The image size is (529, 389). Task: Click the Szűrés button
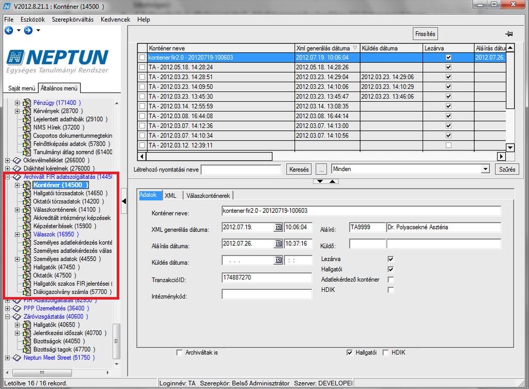coord(507,169)
